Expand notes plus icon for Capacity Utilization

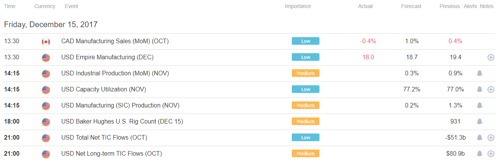point(491,90)
